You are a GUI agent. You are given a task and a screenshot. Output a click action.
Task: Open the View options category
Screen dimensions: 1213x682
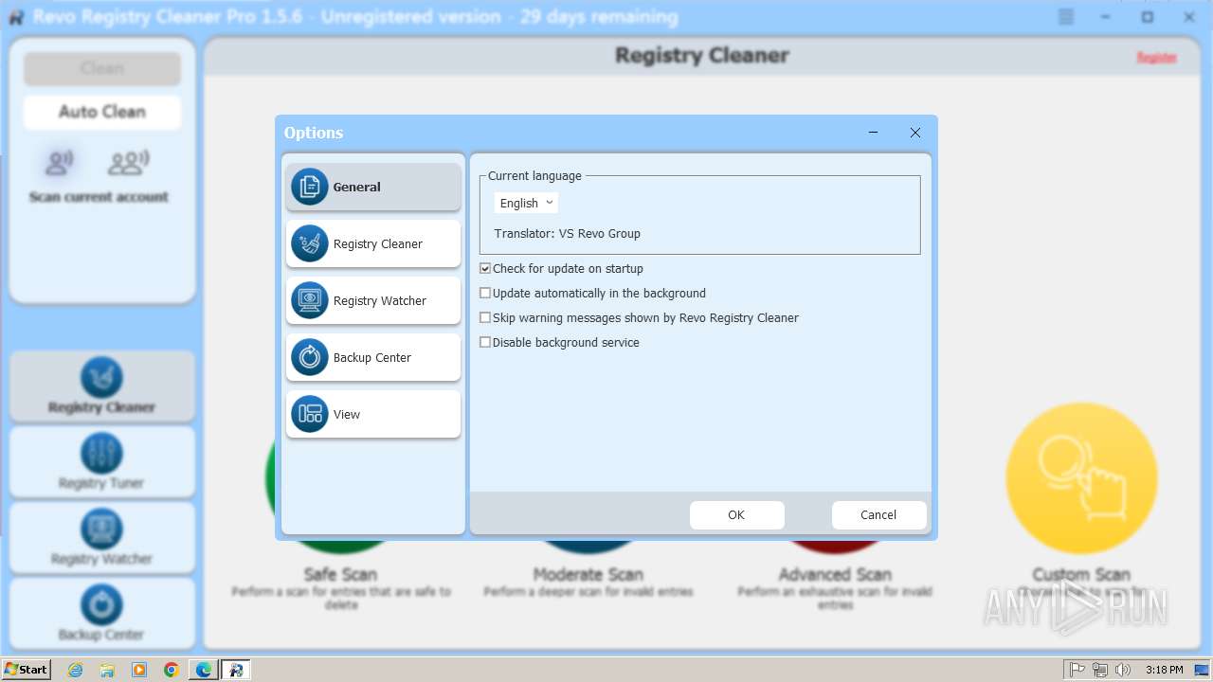click(x=373, y=414)
